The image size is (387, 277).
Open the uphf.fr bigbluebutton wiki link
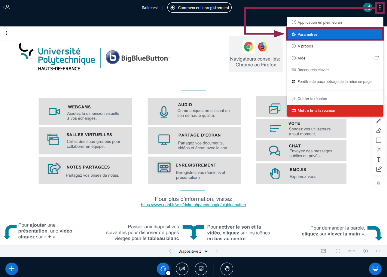[x=193, y=205]
